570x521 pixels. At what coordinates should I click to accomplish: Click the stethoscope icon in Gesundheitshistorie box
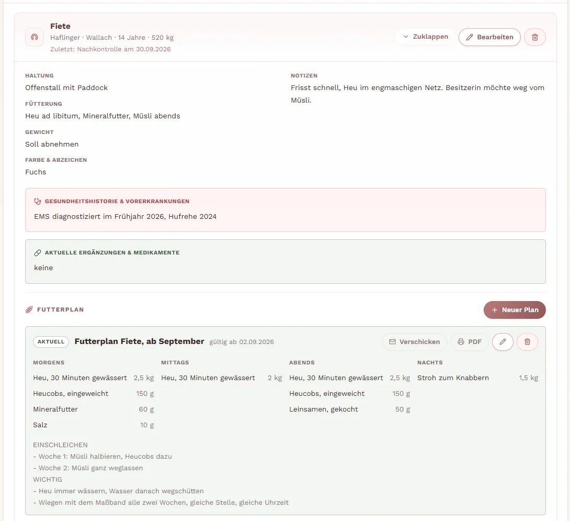pos(38,202)
